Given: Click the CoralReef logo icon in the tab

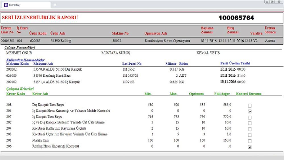Looking at the screenshot, I should [6, 5].
